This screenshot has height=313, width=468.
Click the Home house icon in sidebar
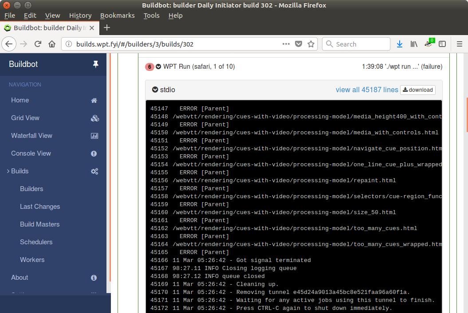coord(94,100)
